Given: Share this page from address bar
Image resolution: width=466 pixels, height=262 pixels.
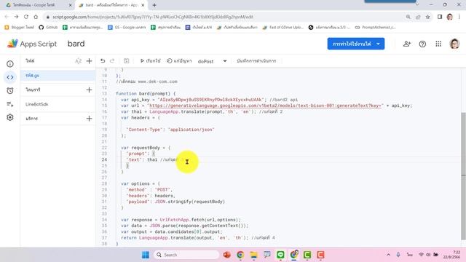Looking at the screenshot, I should coord(418,17).
